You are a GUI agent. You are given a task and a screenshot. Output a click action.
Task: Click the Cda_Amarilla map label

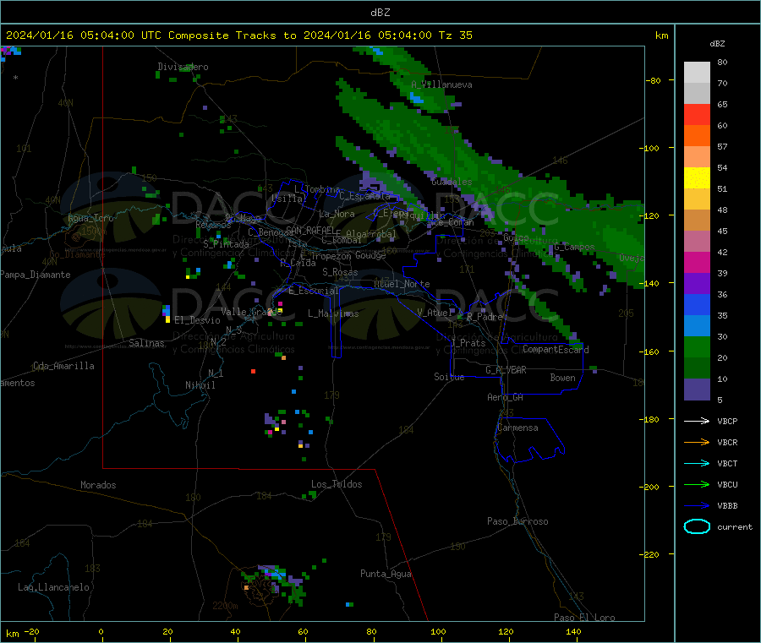63,366
